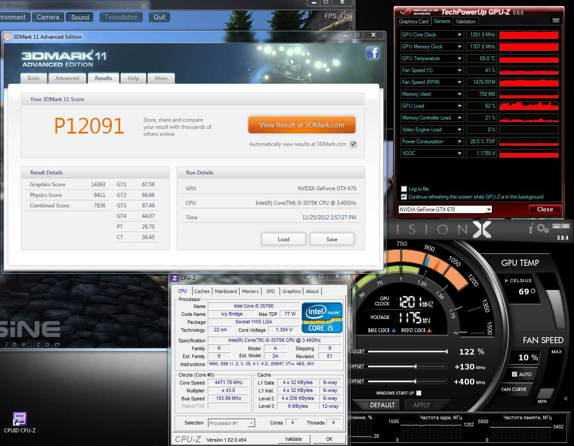Image resolution: width=574 pixels, height=446 pixels.
Task: Switch to the SPD tab in CPU-Z
Action: (x=271, y=291)
